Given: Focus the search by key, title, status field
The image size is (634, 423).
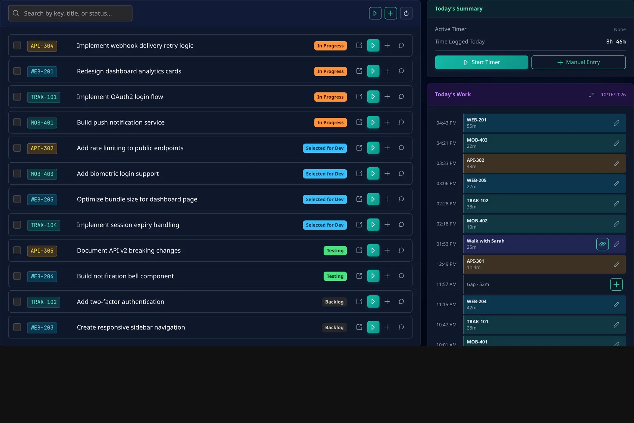Looking at the screenshot, I should tap(70, 13).
